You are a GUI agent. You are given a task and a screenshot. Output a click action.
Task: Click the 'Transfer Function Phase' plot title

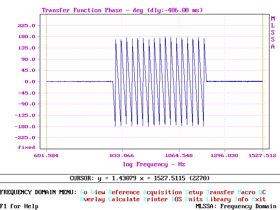point(82,10)
